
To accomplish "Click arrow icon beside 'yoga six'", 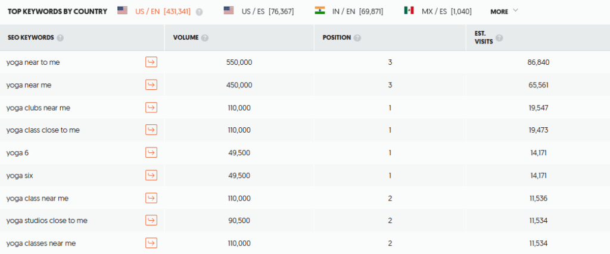I will 151,175.
